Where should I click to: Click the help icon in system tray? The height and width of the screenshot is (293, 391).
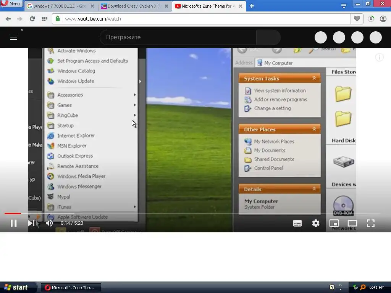(332, 287)
